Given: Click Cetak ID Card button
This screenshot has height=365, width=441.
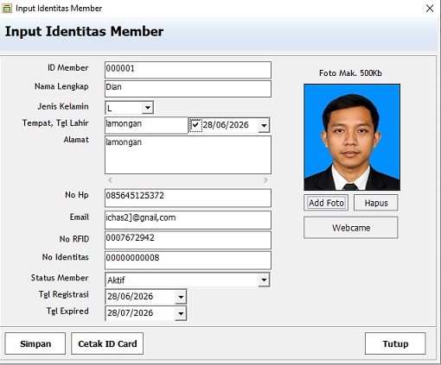Looking at the screenshot, I should pyautogui.click(x=107, y=343).
